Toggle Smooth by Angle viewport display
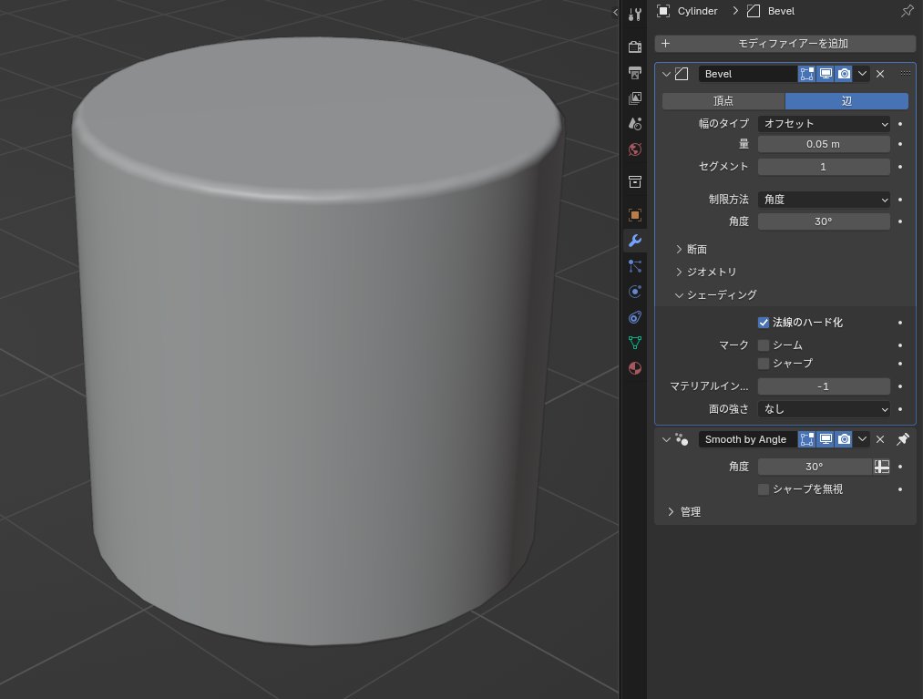The height and width of the screenshot is (699, 923). [826, 439]
